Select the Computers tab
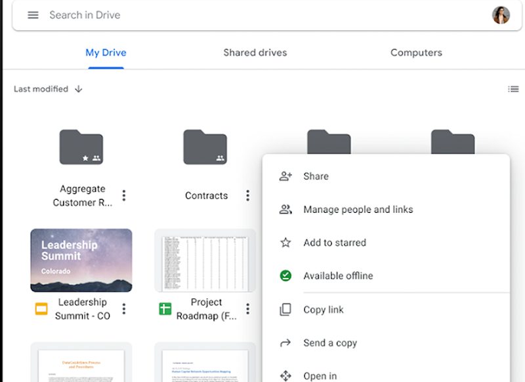The image size is (525, 382). 416,52
